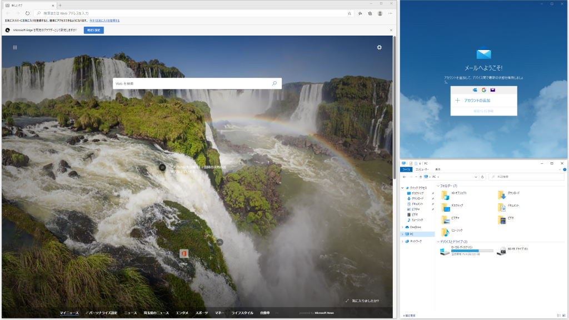Click the image info search icon on wallpaper
Screen dimensions: 569x320
point(162,167)
